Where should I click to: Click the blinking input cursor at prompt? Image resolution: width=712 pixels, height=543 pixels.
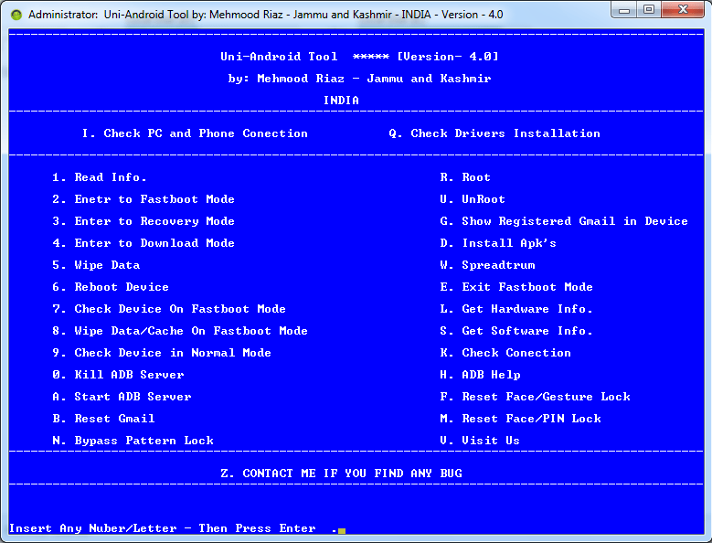342,531
